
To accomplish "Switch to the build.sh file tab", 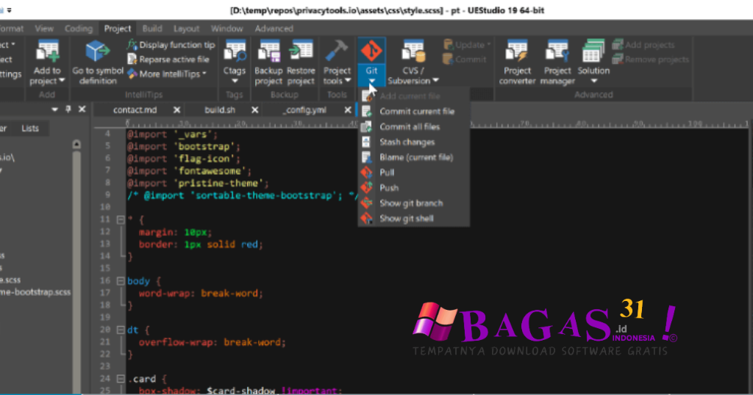I will 219,110.
